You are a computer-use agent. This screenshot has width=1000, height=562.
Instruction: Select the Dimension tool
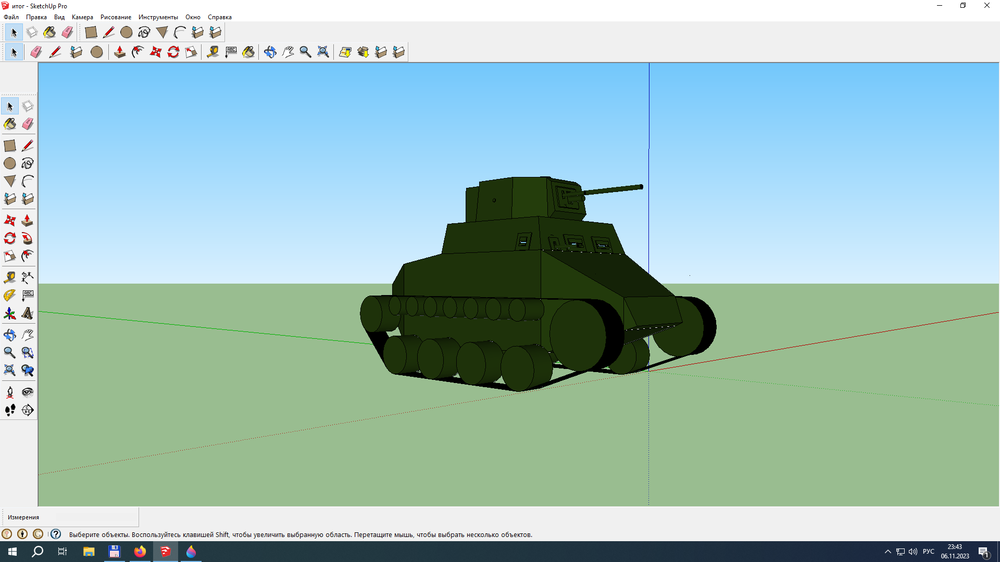[x=28, y=277]
